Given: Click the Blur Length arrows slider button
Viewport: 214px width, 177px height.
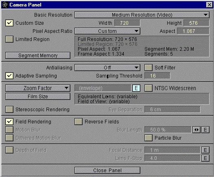Looking at the screenshot, I should 197,130.
